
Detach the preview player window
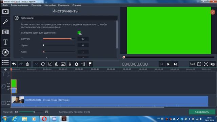(x=199, y=64)
